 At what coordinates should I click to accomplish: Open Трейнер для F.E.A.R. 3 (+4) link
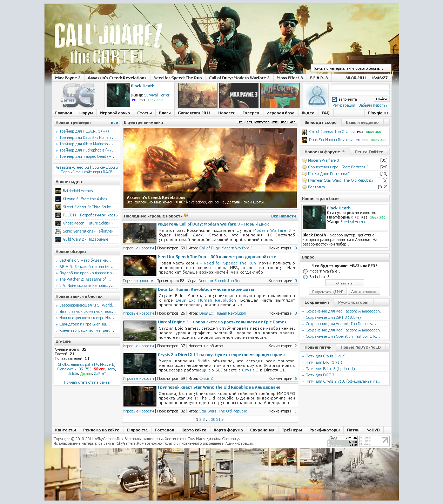(84, 131)
